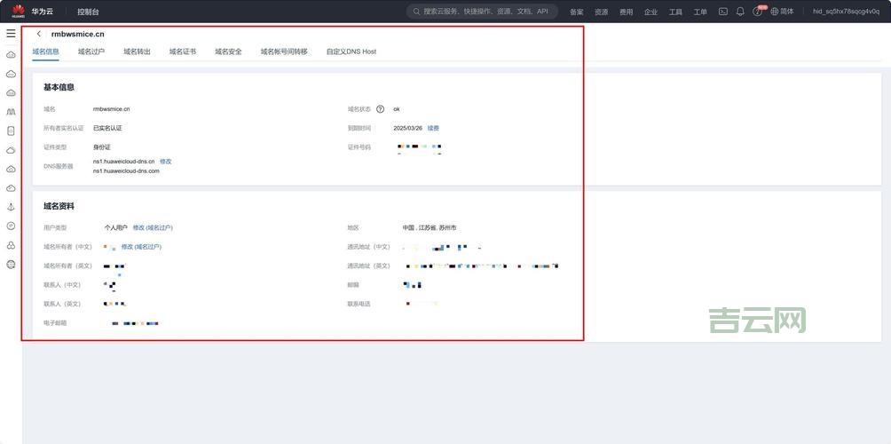Image resolution: width=891 pixels, height=444 pixels.
Task: Click the cloud service search field
Action: tap(484, 12)
